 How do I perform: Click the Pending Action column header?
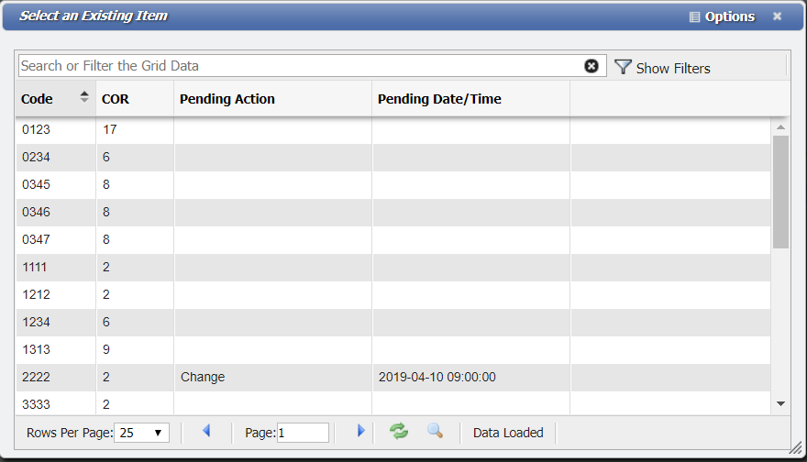coord(227,99)
